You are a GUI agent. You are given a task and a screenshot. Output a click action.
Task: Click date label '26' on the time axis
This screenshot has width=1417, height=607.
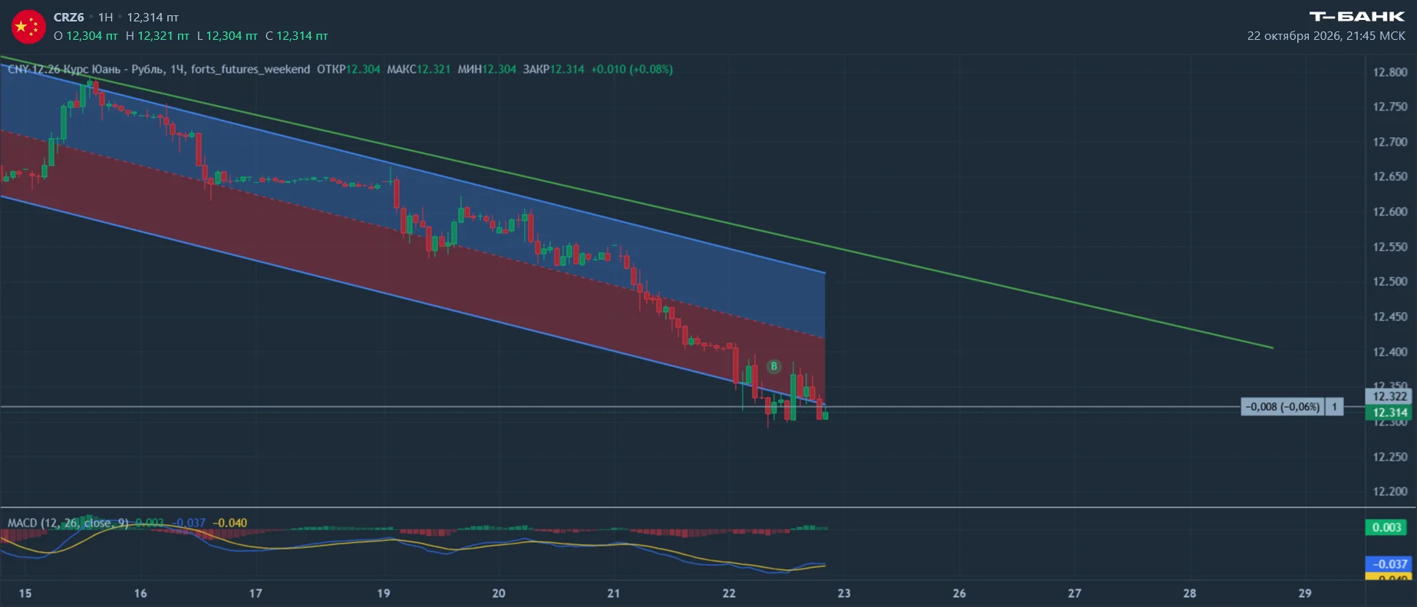(959, 593)
